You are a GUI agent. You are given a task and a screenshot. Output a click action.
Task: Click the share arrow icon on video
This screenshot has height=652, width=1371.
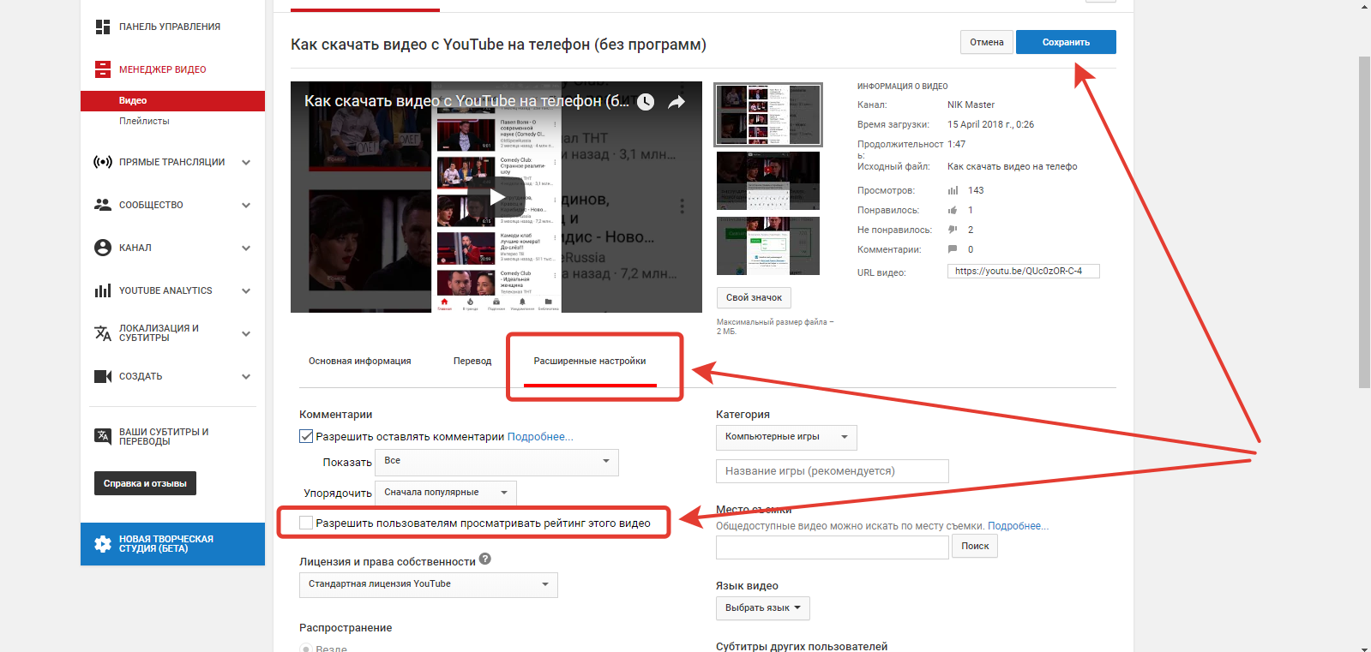pyautogui.click(x=676, y=102)
